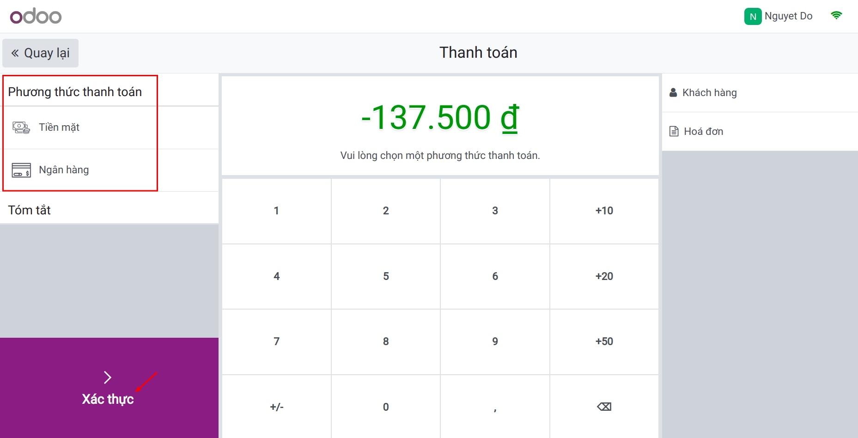Click the cash icon for Tiền mặt
This screenshot has height=438, width=858.
coord(21,128)
